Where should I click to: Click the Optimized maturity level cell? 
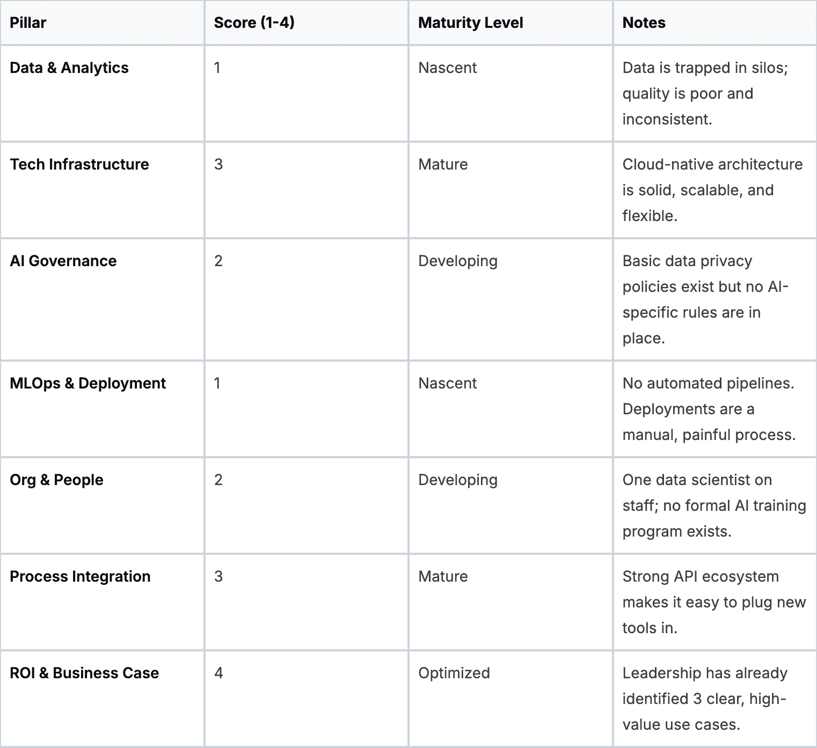click(454, 673)
